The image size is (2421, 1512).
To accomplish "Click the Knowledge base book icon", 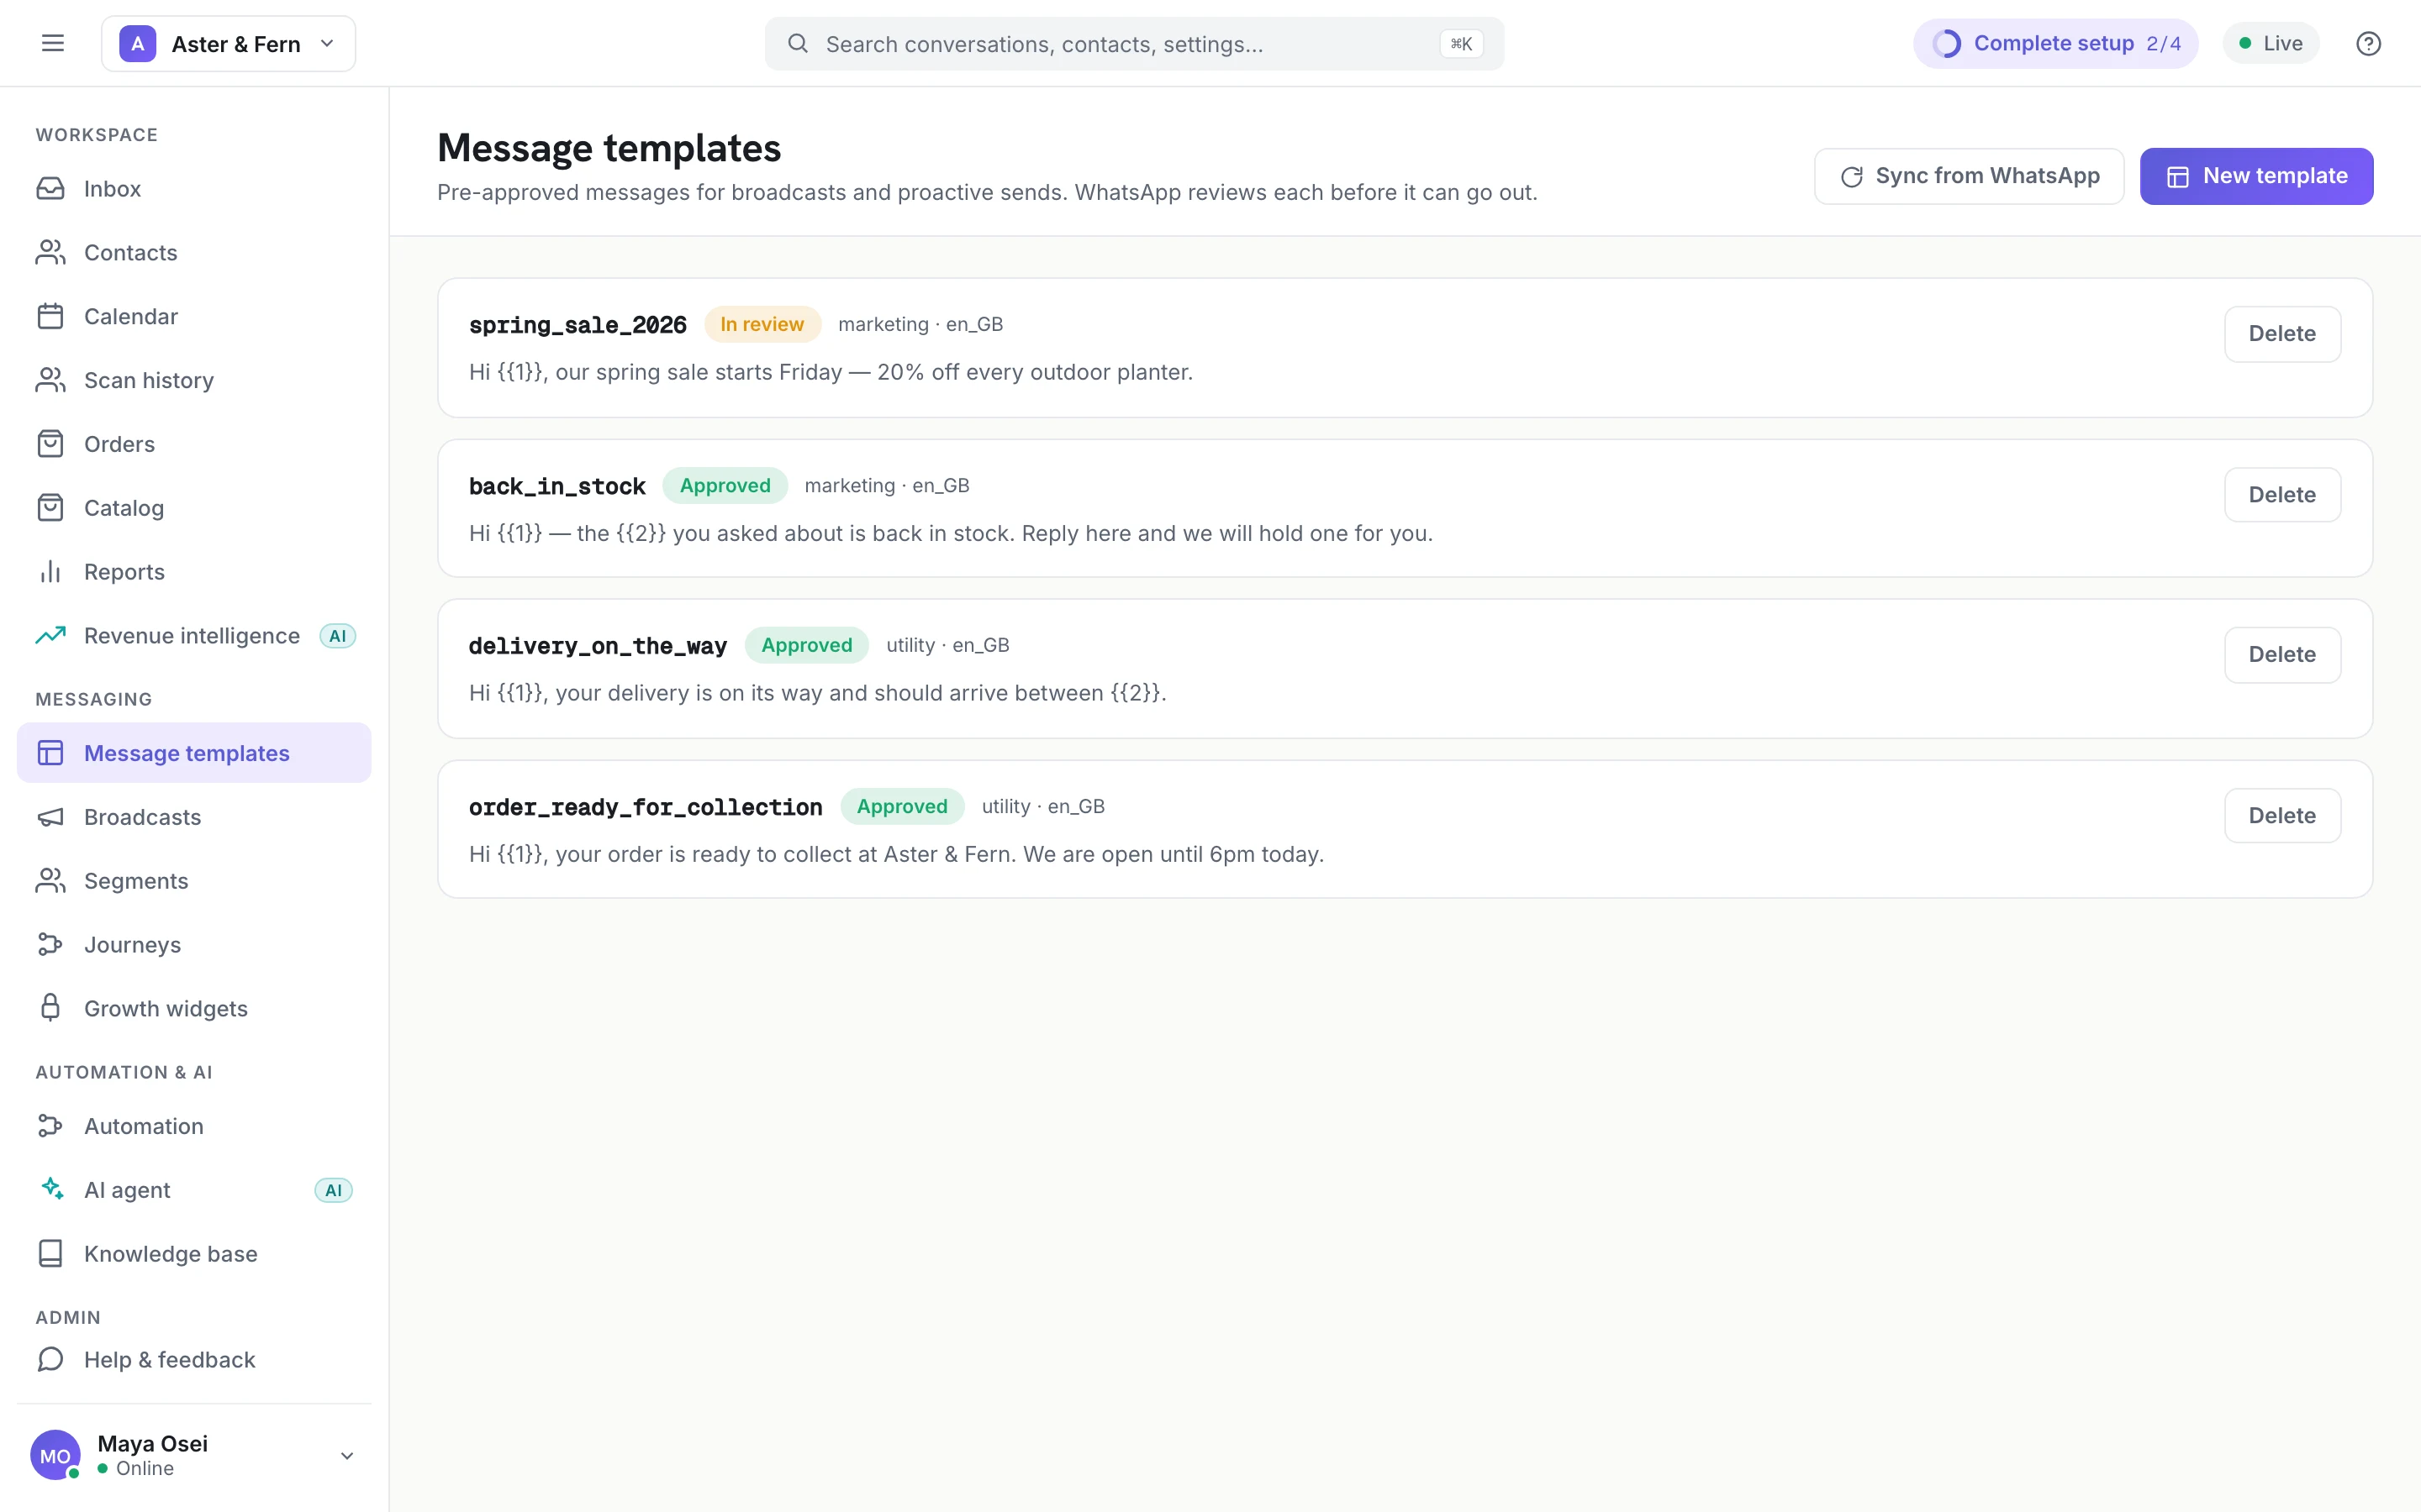I will 50,1254.
